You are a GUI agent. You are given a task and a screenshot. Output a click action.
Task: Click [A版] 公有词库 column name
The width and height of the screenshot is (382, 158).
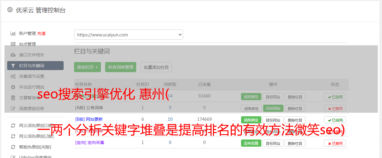click(89, 108)
